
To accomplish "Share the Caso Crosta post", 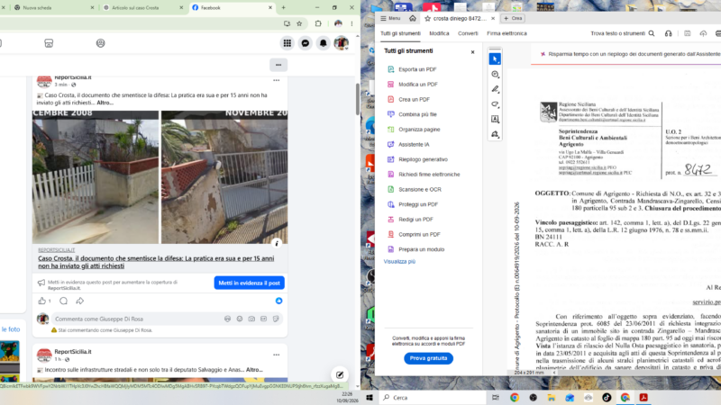I will pyautogui.click(x=80, y=301).
